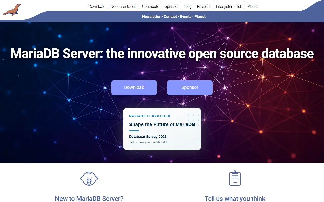Open the Download menu item
Viewport: 324px width, 202px height.
point(97,6)
